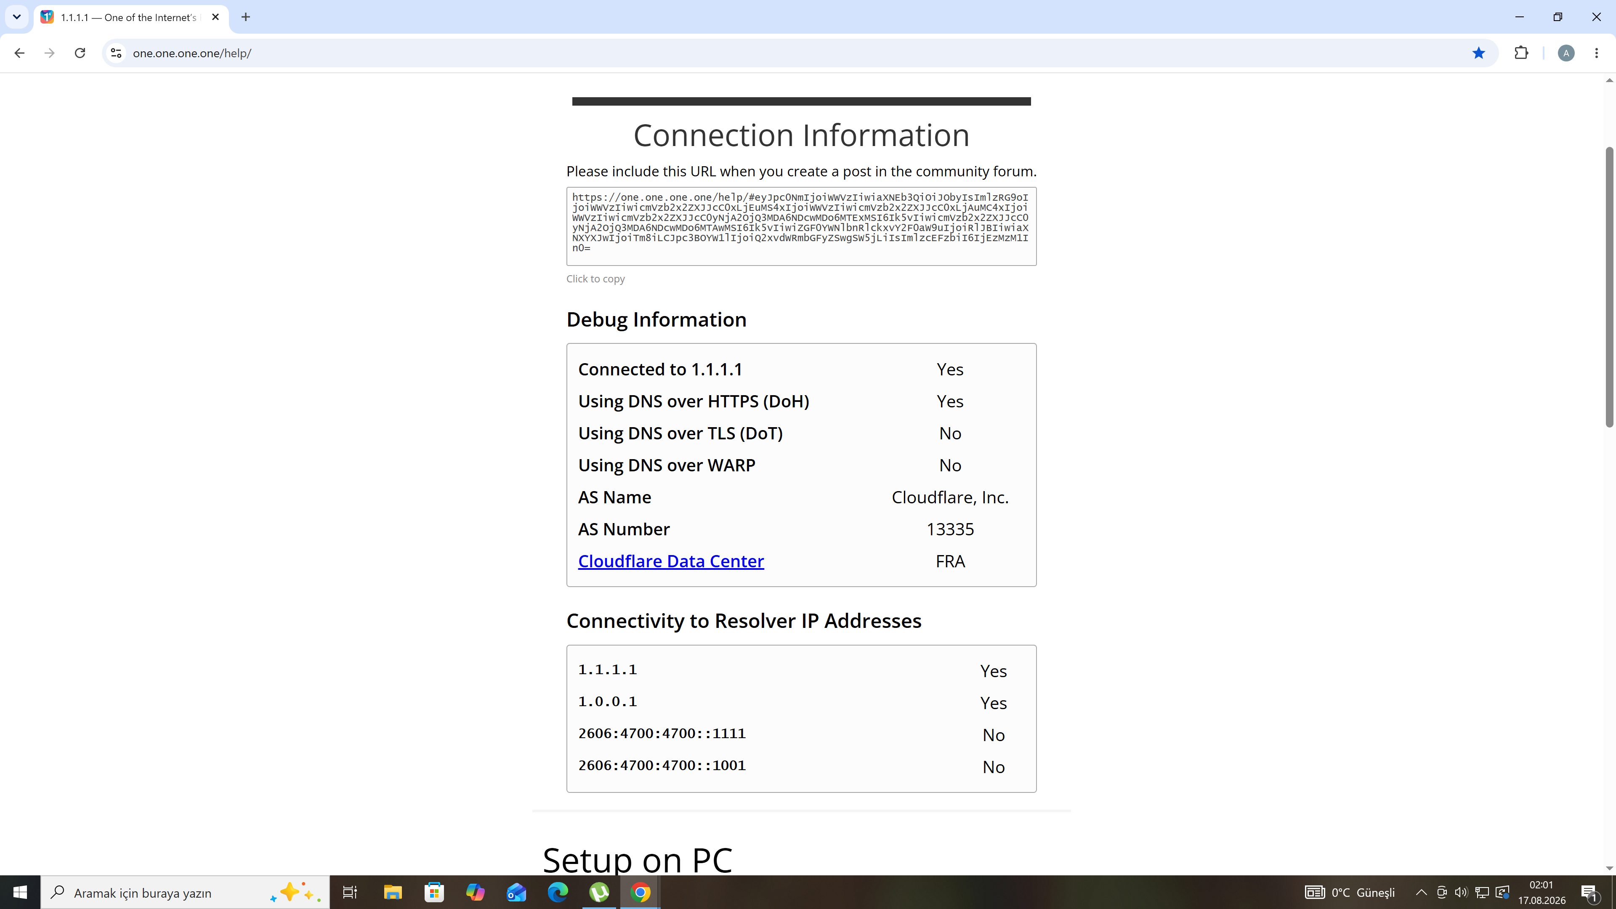
Task: Click the page vertical scrollbar thumb
Action: [1609, 287]
